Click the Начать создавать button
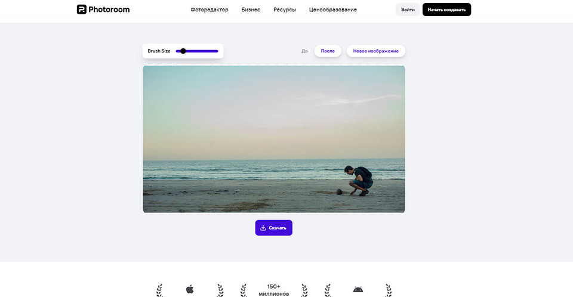 [x=446, y=10]
